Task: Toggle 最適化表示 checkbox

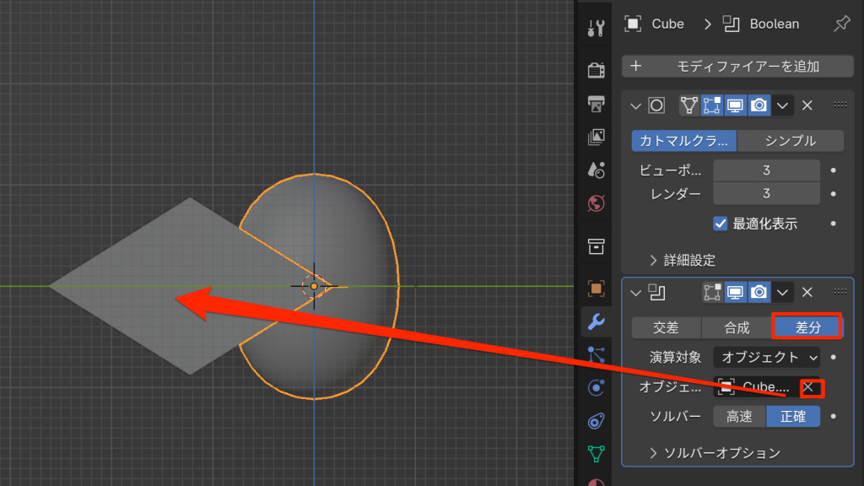Action: [721, 224]
